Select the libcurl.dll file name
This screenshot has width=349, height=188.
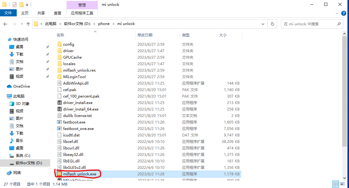tap(71, 148)
